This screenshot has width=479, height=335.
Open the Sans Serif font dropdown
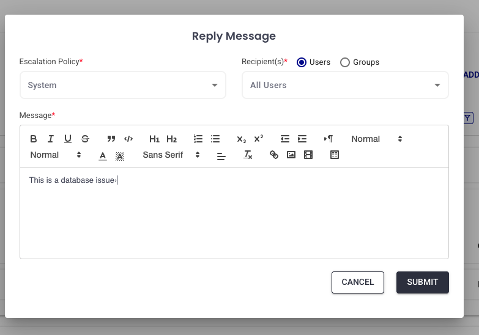coord(171,155)
